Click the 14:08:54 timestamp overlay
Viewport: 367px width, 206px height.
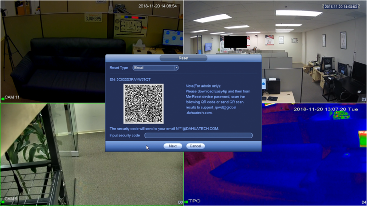pos(157,6)
